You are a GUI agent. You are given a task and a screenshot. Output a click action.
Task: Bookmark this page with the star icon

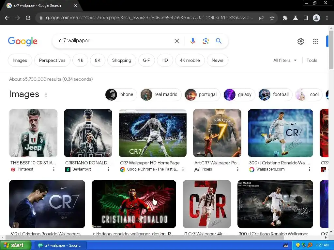272,18
